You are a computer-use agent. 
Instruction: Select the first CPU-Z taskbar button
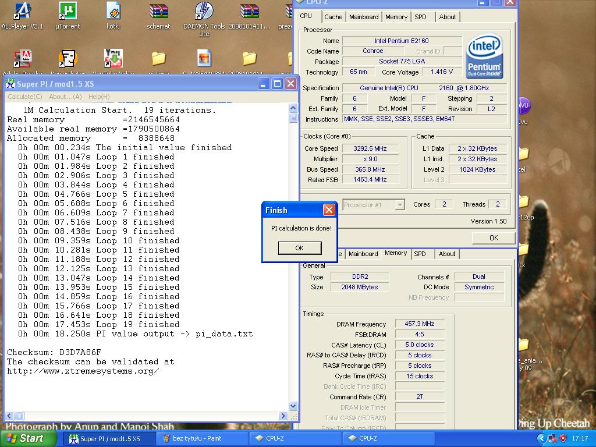pyautogui.click(x=295, y=439)
